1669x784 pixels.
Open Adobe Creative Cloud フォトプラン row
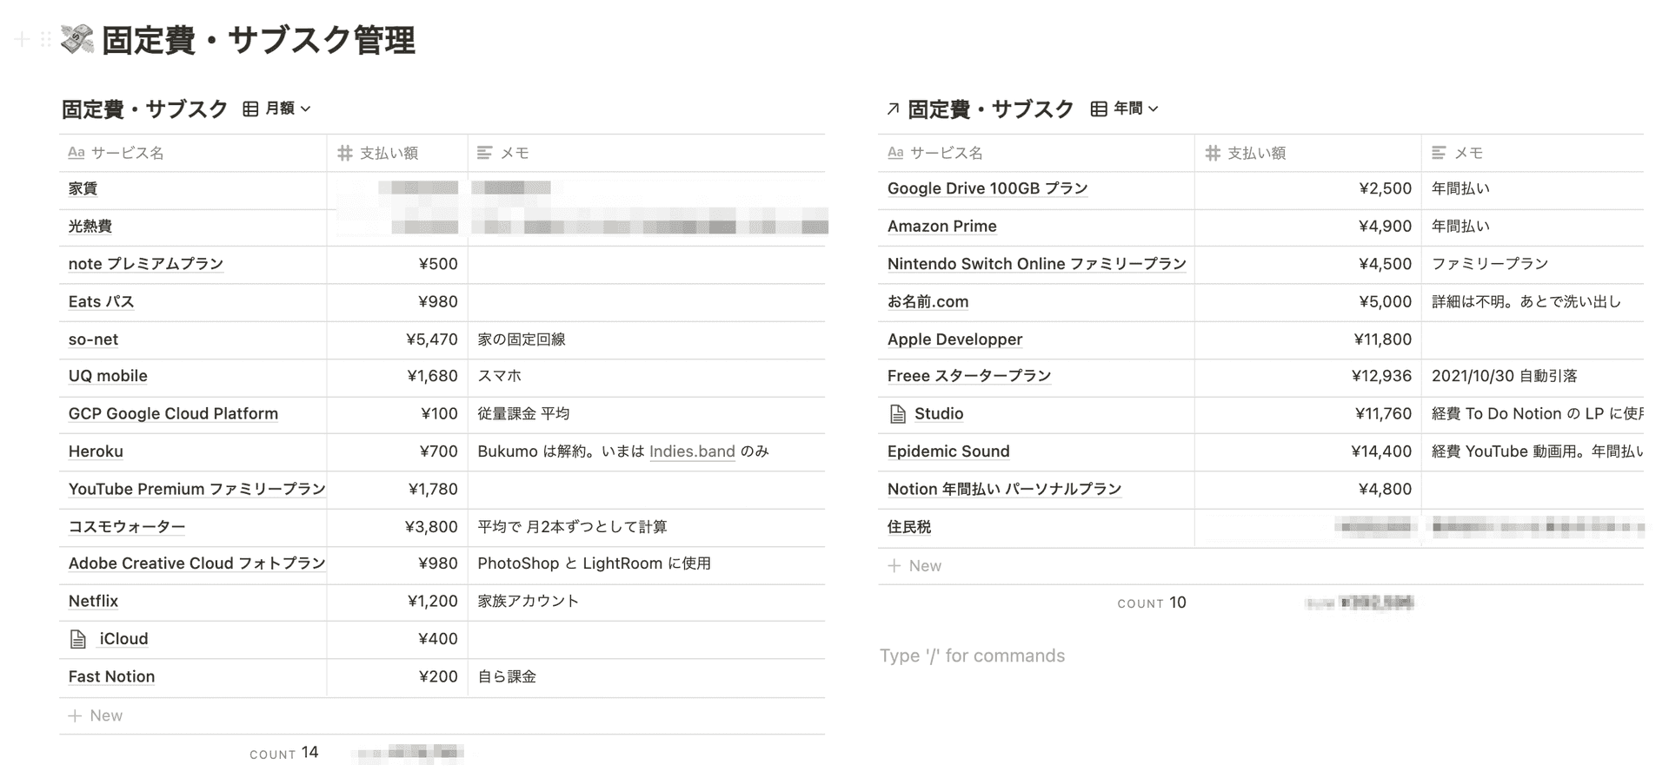196,563
